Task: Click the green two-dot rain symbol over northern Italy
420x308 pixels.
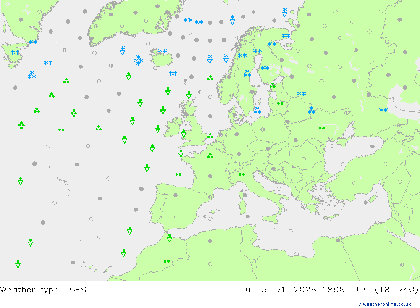Action: click(x=242, y=174)
